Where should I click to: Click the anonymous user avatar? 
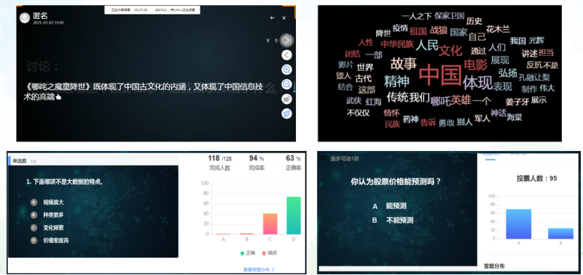pyautogui.click(x=25, y=17)
